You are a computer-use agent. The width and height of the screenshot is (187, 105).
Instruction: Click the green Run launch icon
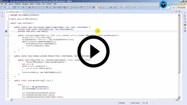click(x=60, y=7)
